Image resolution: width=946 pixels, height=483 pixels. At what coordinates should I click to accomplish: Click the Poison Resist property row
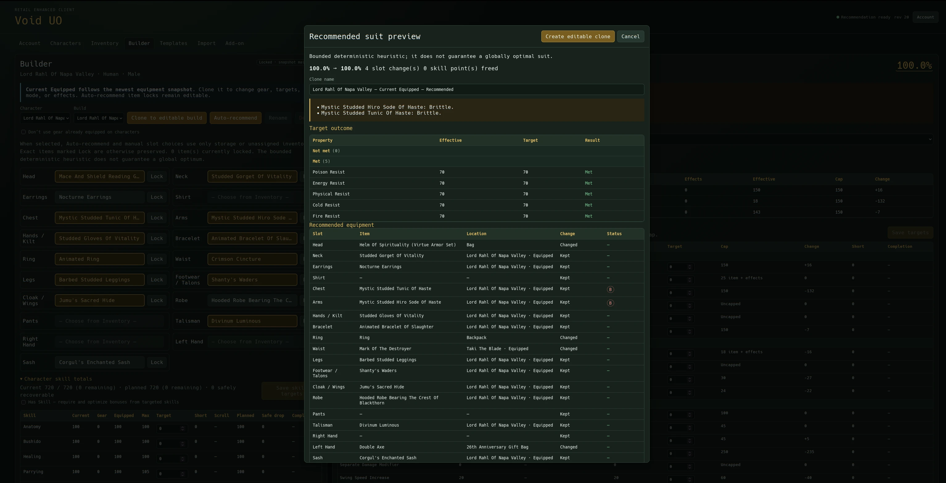[x=476, y=172]
